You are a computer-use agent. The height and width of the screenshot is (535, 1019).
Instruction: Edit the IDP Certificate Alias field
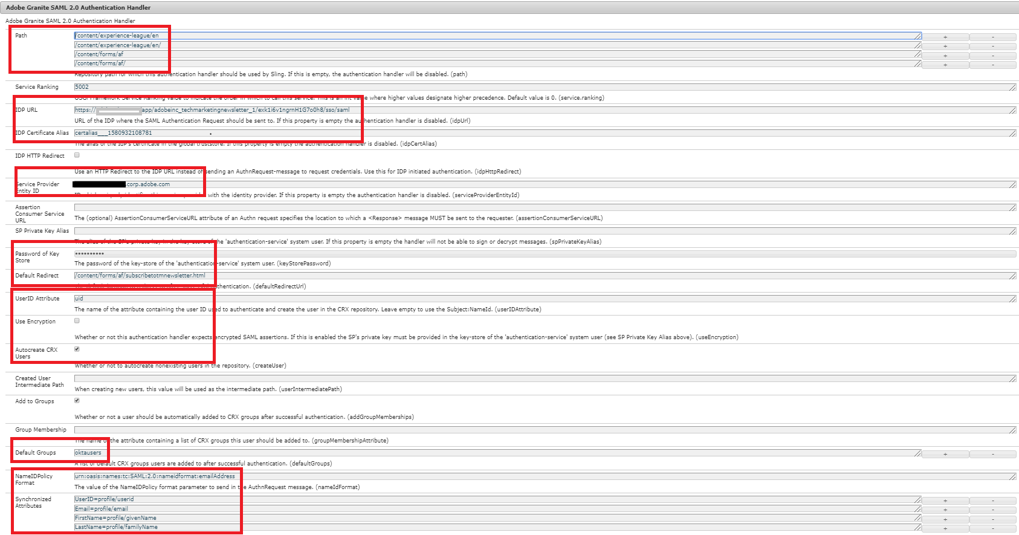(545, 133)
